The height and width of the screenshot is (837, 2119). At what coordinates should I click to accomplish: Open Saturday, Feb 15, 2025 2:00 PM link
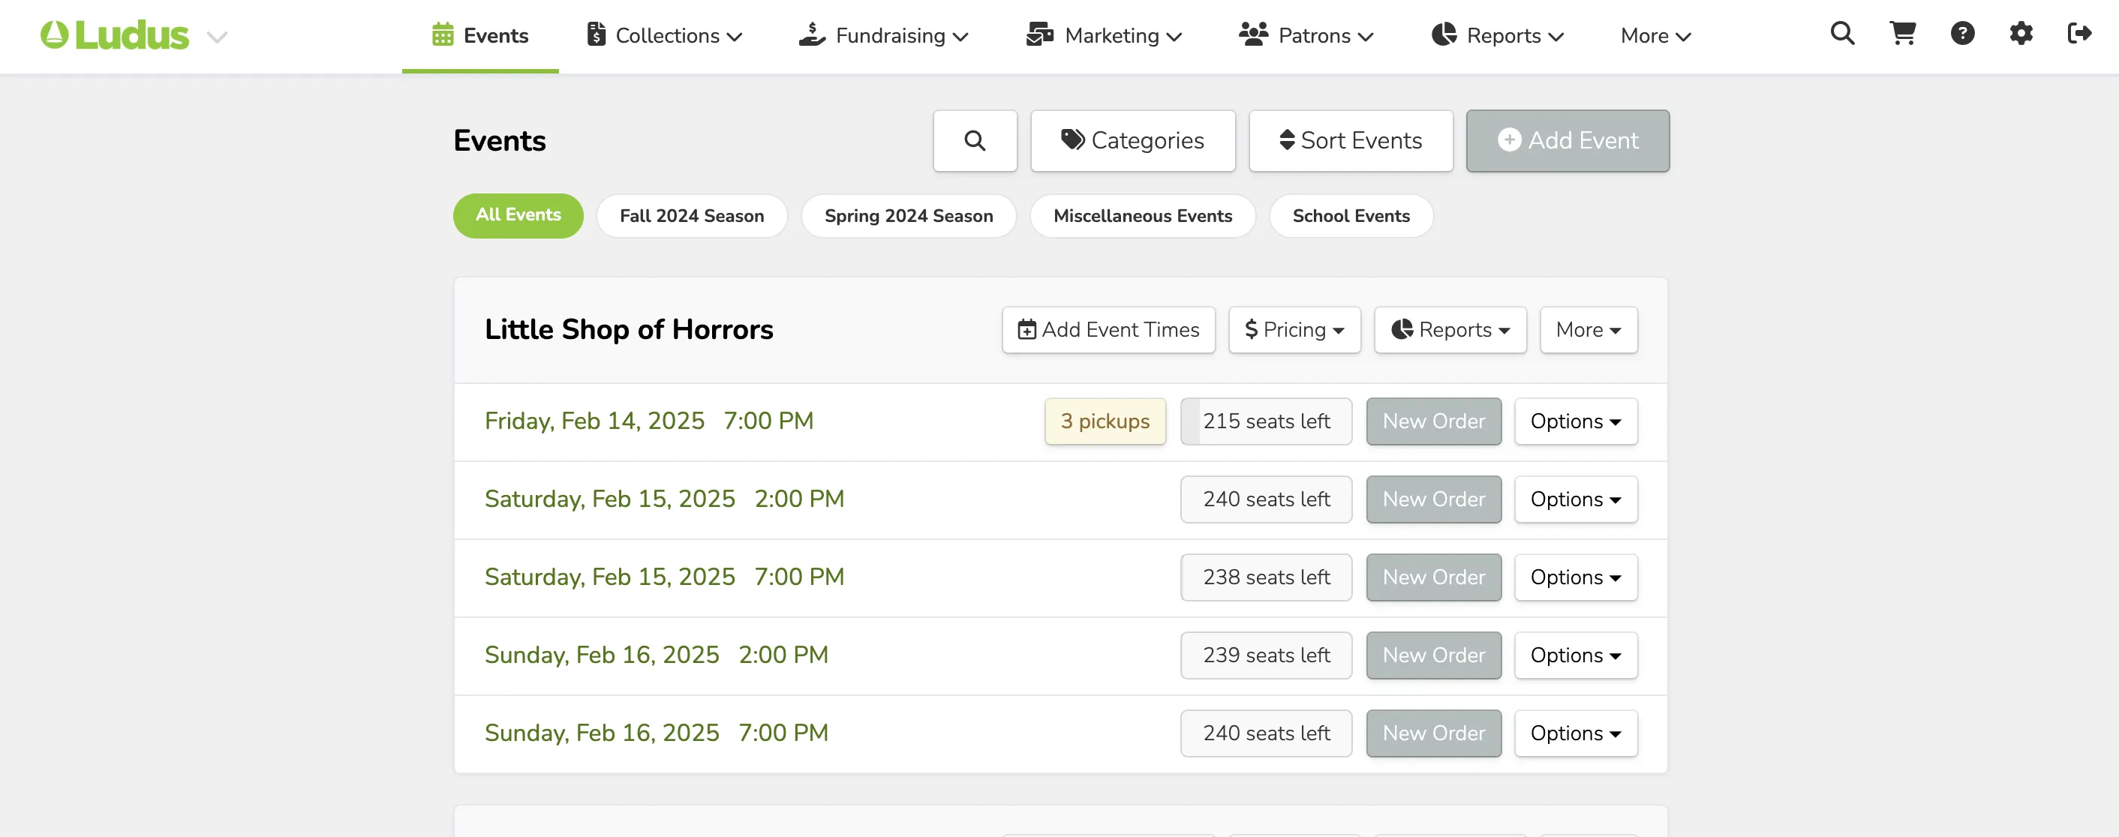pyautogui.click(x=664, y=498)
